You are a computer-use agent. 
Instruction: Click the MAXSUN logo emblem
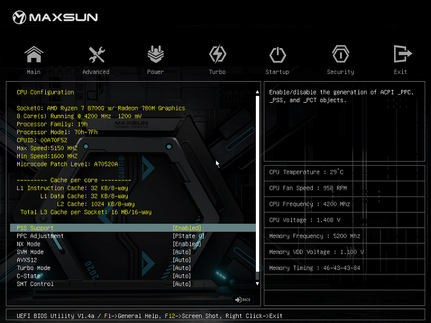[20, 18]
